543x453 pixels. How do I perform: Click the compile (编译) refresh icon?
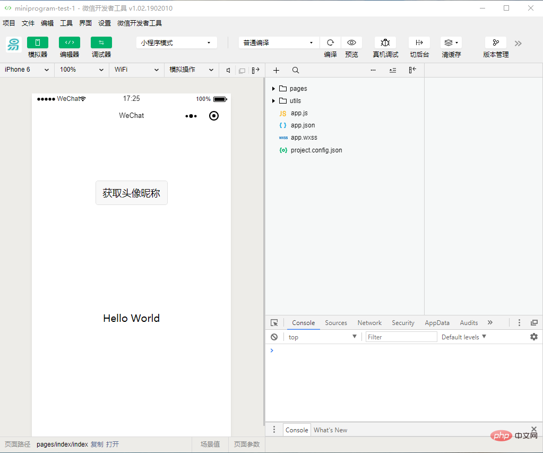(x=330, y=42)
